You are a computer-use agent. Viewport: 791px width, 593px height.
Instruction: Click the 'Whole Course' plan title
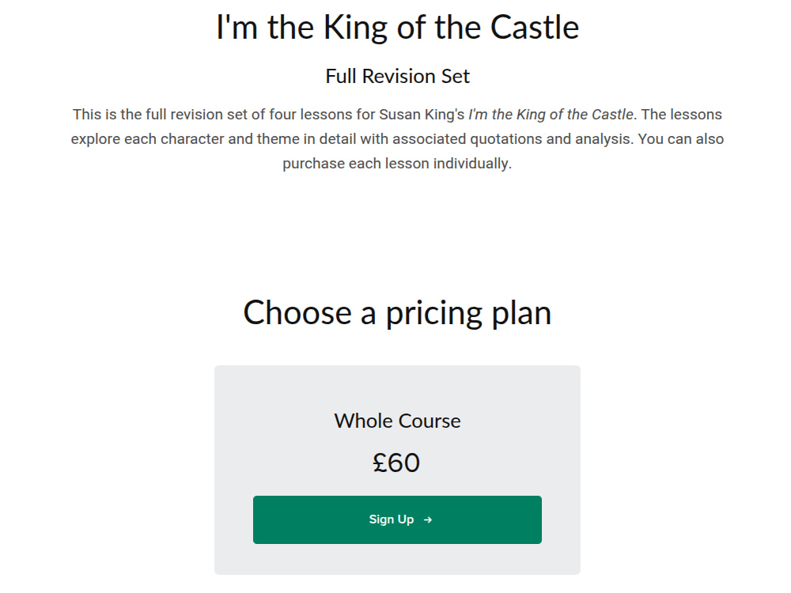398,421
